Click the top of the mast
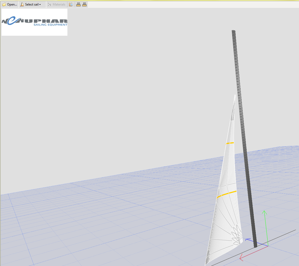This screenshot has width=299, height=266. tap(233, 32)
